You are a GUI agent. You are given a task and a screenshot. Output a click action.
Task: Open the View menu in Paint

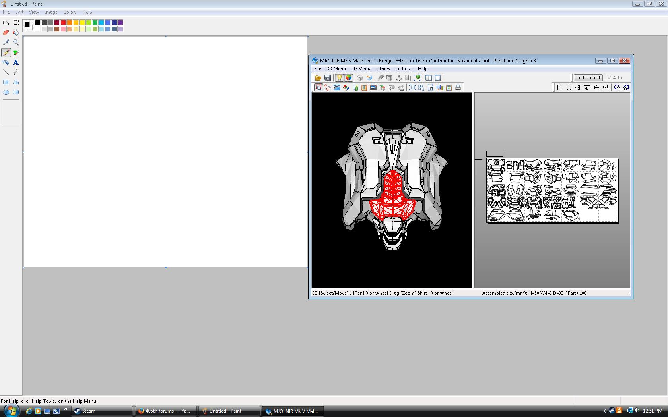(34, 12)
